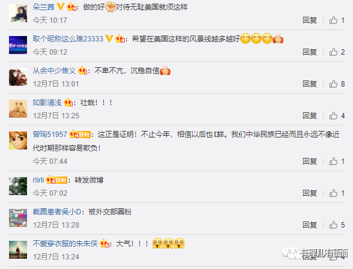The height and width of the screenshot is (269, 353).
Task: Click 回复 on 从余中少隹义's comment
Action: coord(310,83)
